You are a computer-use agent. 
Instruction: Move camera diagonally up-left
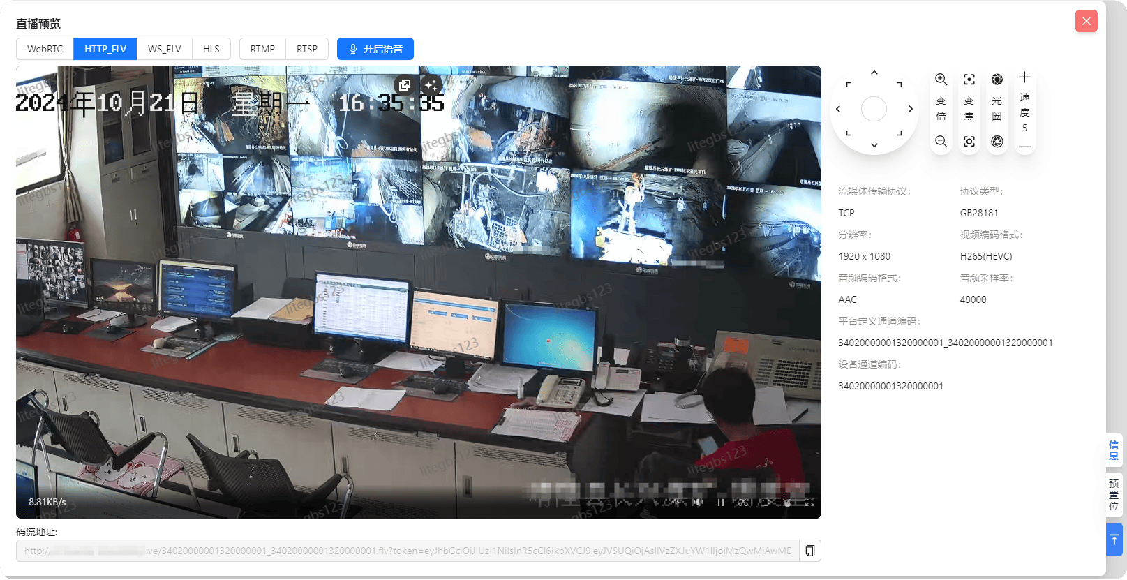849,84
